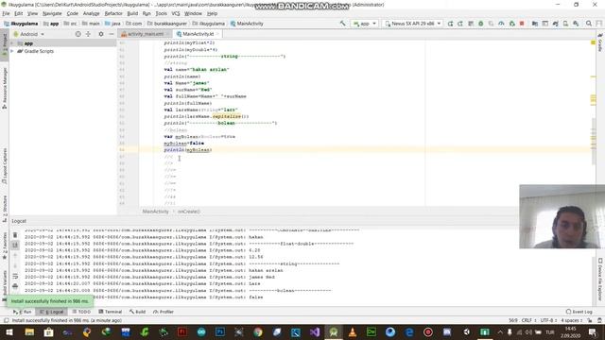Click the VLC cone taskbar icon

[353, 331]
